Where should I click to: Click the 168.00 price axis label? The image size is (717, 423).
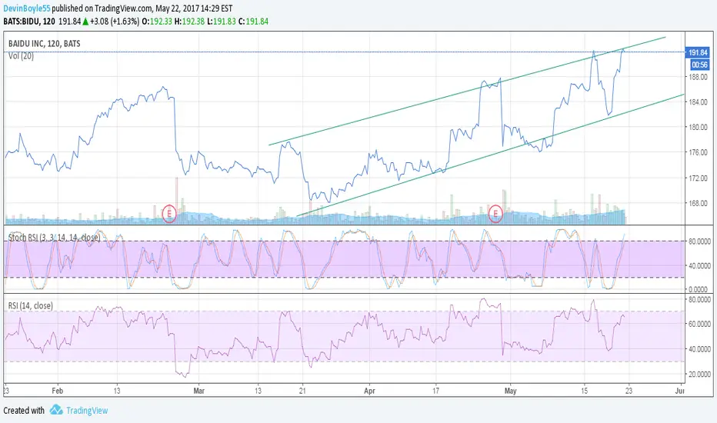[698, 203]
